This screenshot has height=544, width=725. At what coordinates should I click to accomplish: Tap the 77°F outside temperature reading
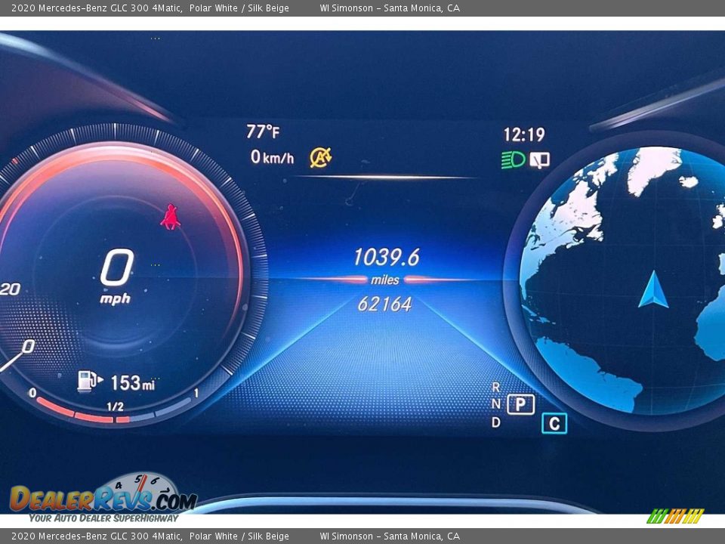click(263, 131)
